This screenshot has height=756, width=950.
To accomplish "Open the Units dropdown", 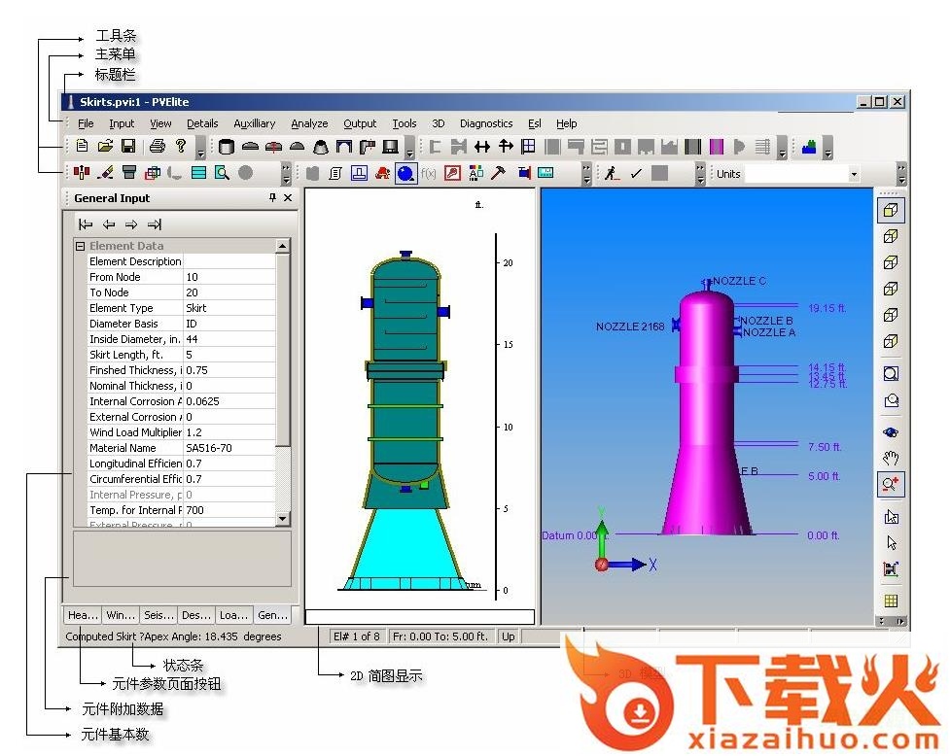I will click(854, 174).
